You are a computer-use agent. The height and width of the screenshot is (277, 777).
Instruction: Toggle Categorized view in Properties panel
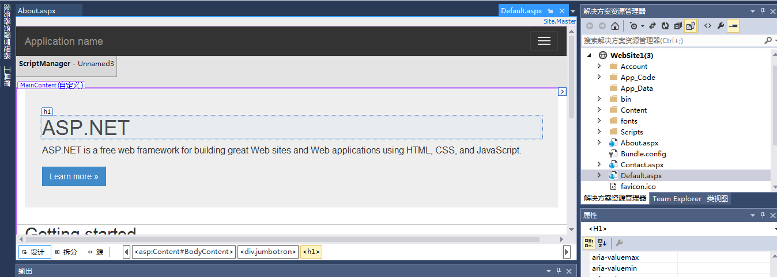pyautogui.click(x=589, y=243)
